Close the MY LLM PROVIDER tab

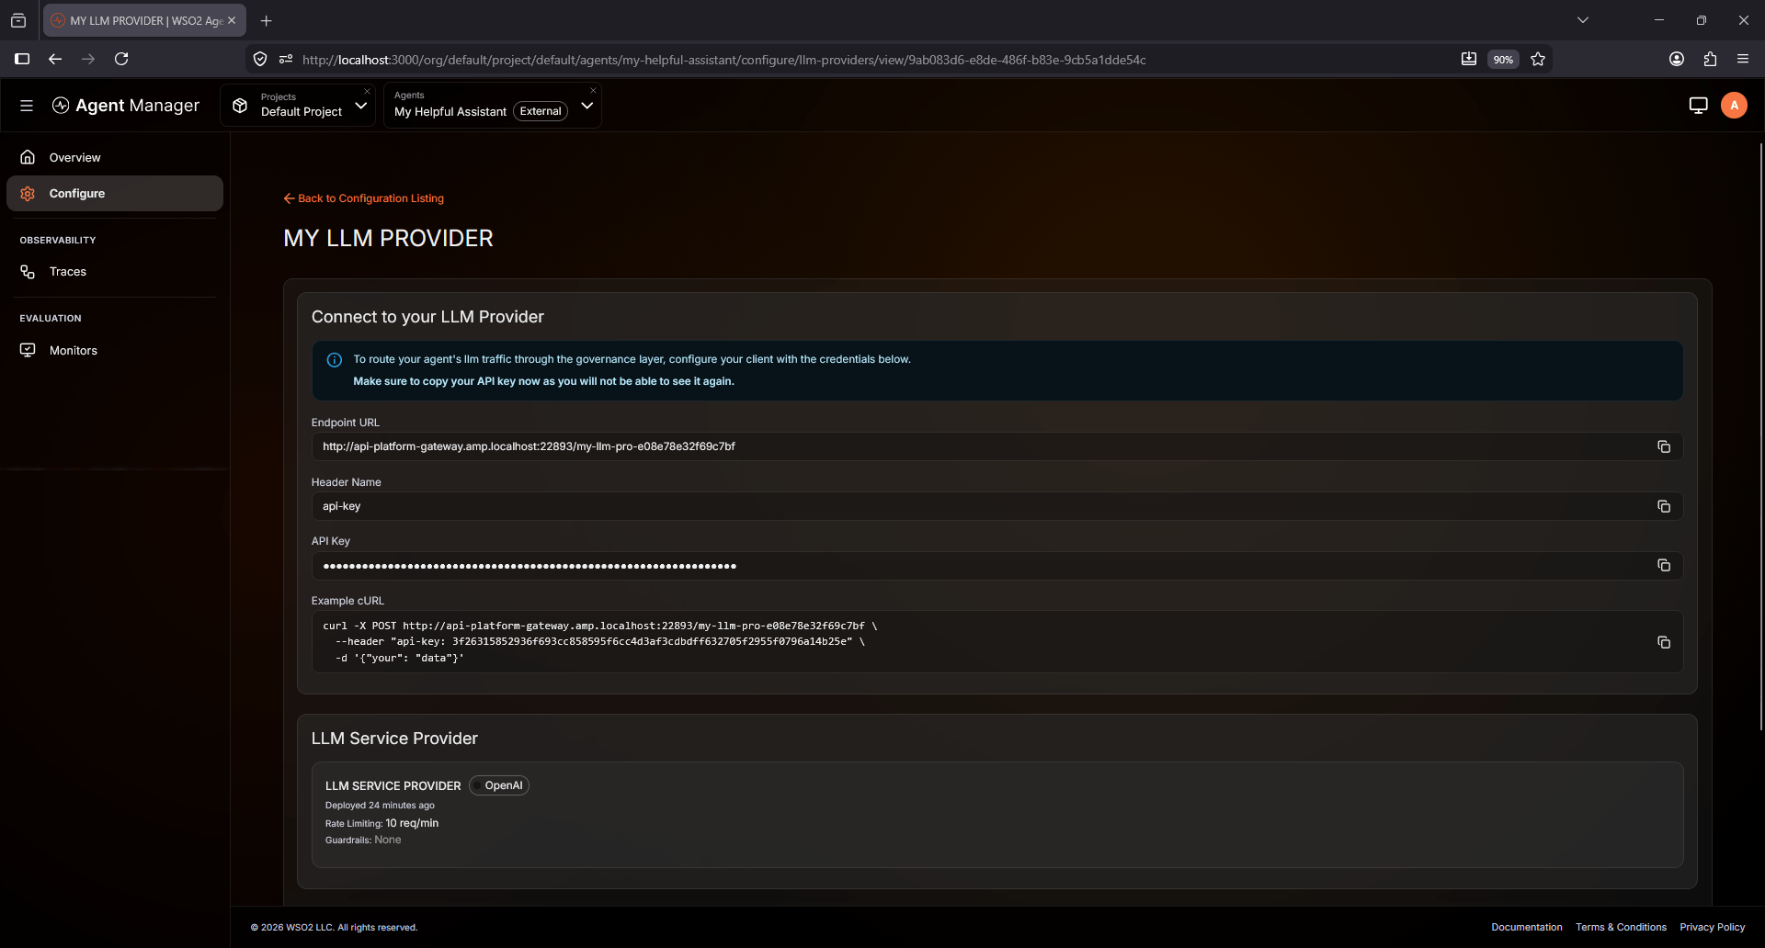coord(232,20)
